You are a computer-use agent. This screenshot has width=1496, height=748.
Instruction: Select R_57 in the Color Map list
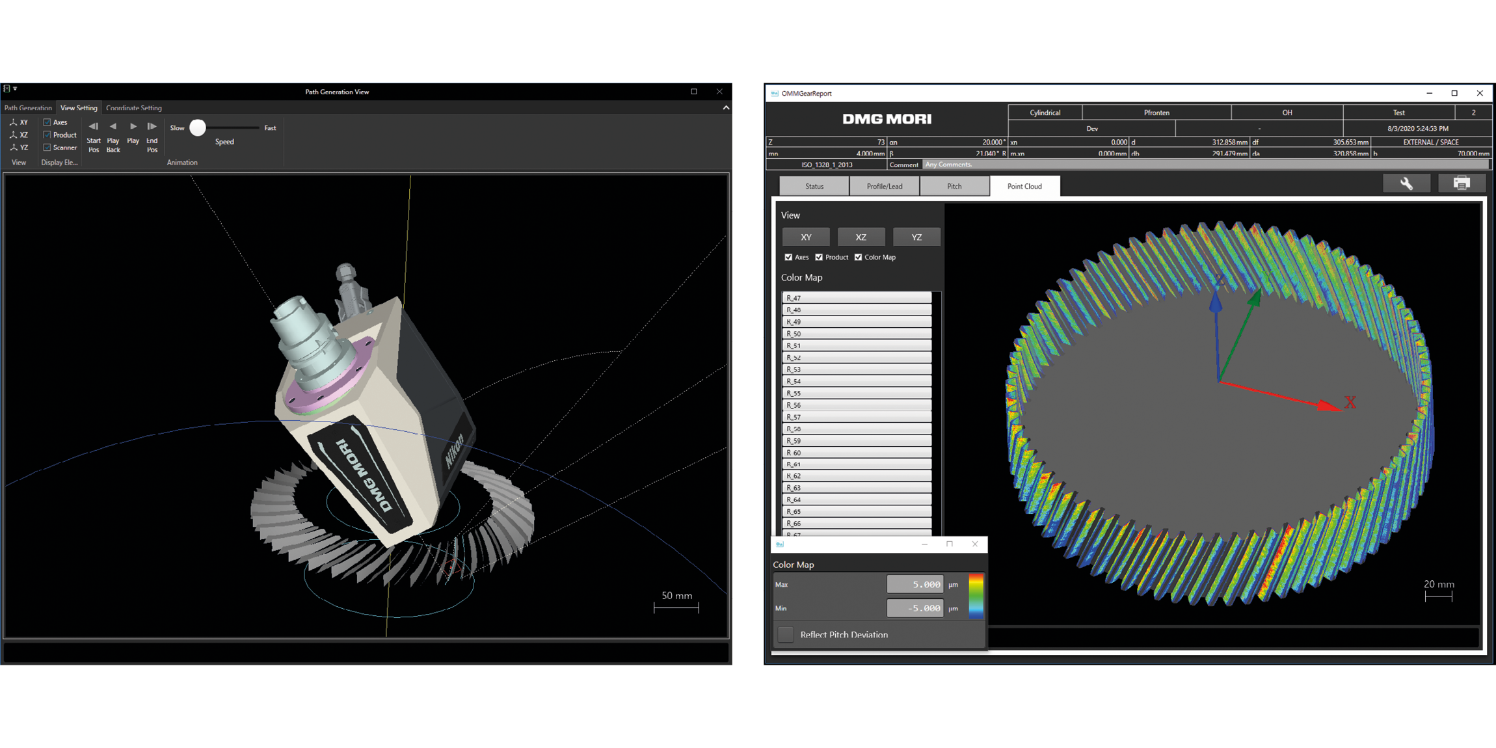click(x=857, y=417)
